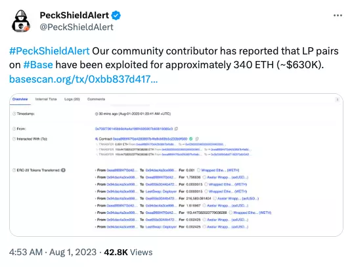This screenshot has width=352, height=267.
Task: Open the PeckShieldAlert profile avatar
Action: [21, 21]
